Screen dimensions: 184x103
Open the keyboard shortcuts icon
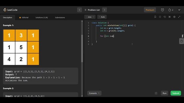(x=170, y=17)
